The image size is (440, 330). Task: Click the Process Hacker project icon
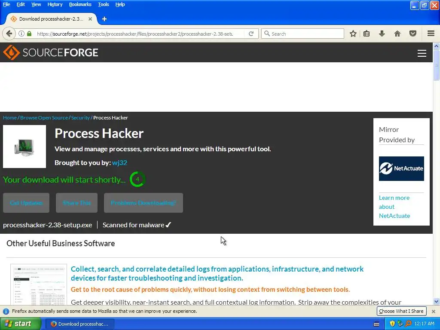(x=24, y=147)
